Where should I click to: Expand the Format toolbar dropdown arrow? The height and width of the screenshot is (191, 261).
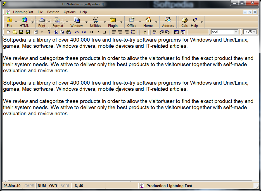67,22
